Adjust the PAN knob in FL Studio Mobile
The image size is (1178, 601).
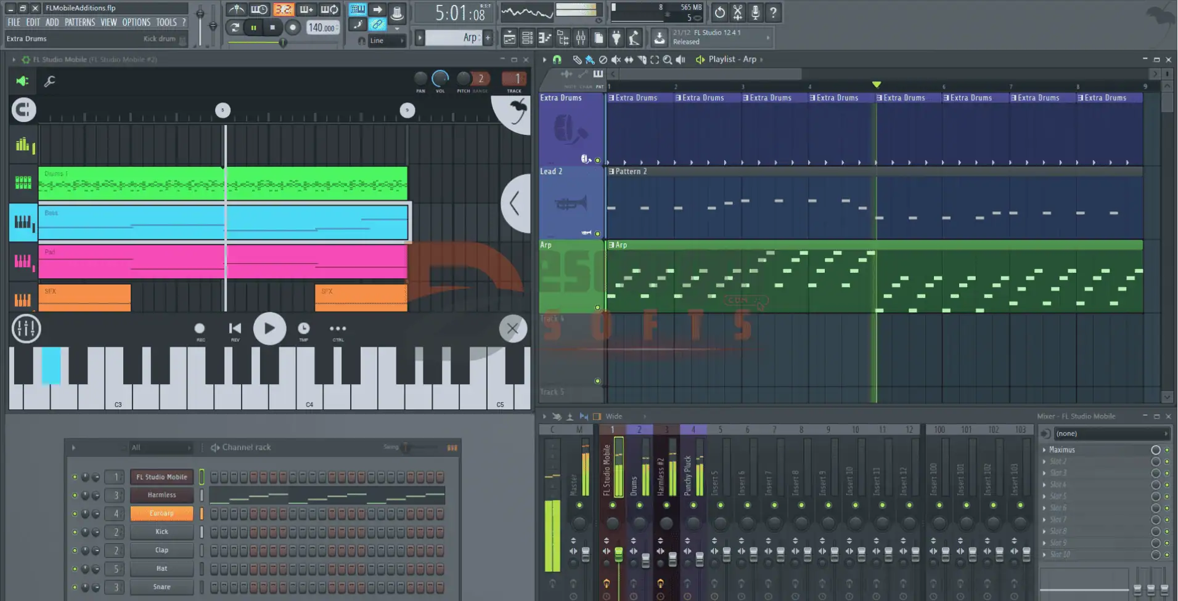[420, 79]
